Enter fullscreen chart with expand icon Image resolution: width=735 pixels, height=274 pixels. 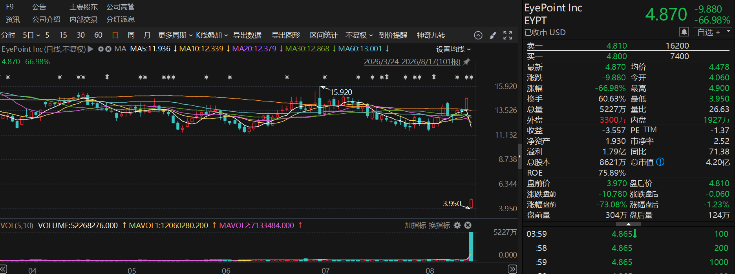coord(508,35)
